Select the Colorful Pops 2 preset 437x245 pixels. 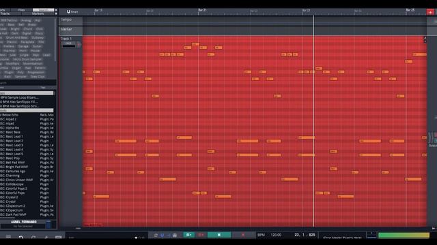pyautogui.click(x=27, y=189)
